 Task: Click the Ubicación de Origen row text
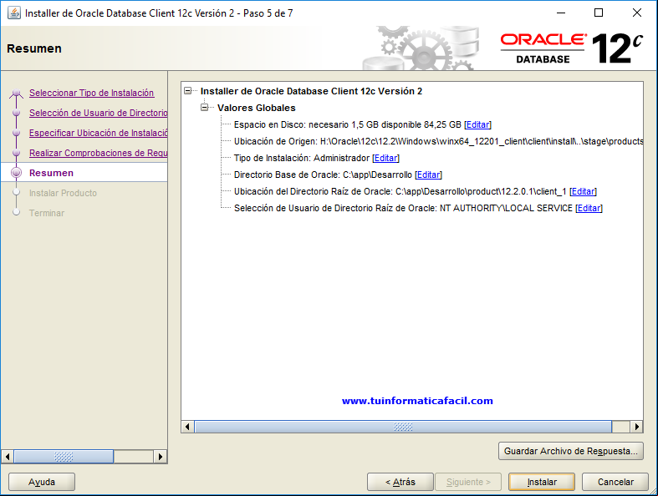click(438, 141)
